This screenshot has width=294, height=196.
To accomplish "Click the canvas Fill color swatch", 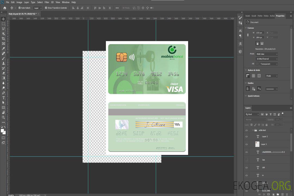I will [257, 64].
